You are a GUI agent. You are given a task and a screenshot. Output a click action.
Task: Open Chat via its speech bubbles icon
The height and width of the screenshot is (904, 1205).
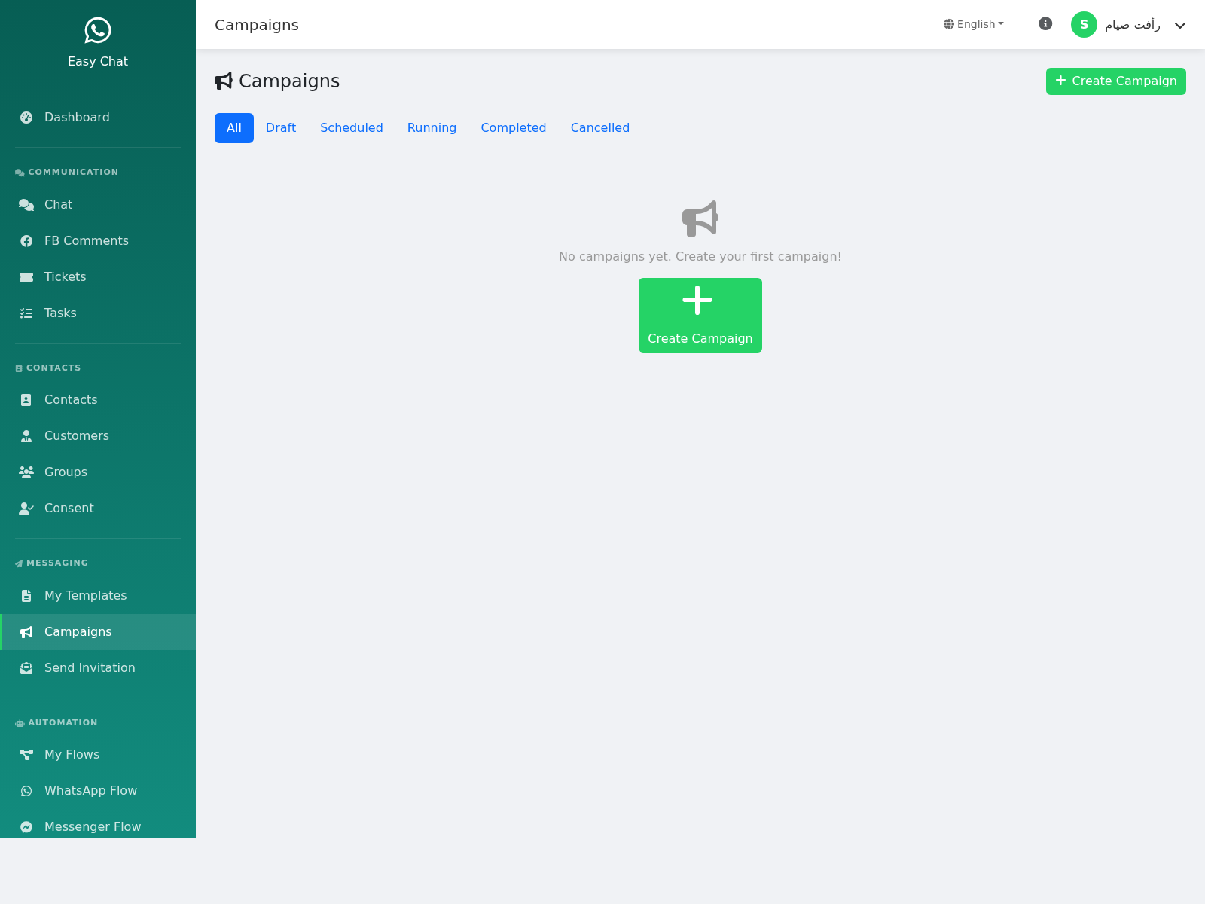pyautogui.click(x=26, y=205)
